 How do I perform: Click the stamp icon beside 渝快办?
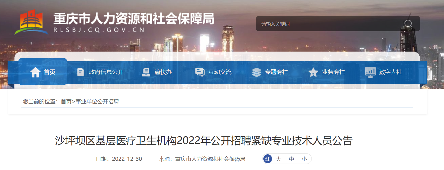(x=146, y=72)
